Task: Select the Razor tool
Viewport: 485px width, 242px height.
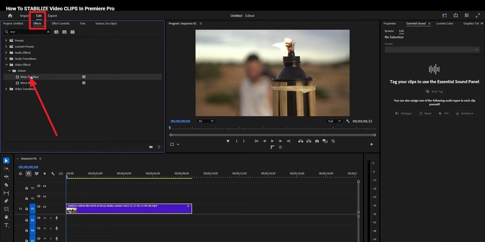Action: (x=6, y=184)
